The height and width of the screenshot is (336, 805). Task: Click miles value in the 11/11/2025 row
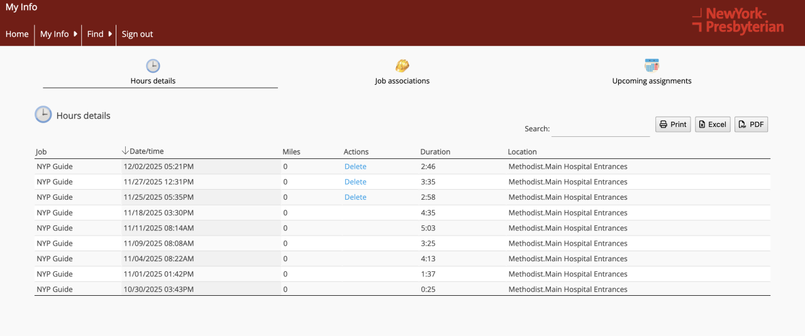click(x=285, y=228)
